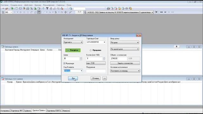Go to previous message with rewind icon
The height and width of the screenshot is (114, 203).
[165, 12]
